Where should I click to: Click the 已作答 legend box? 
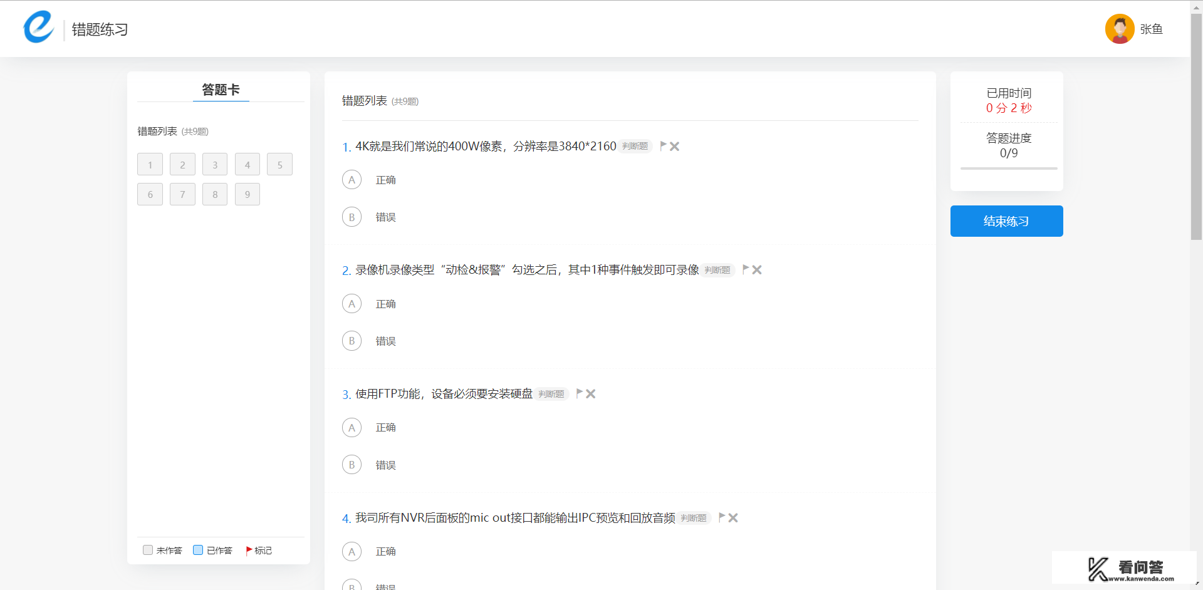198,550
